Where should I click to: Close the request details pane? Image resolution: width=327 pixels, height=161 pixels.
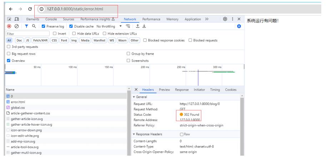tap(136, 90)
